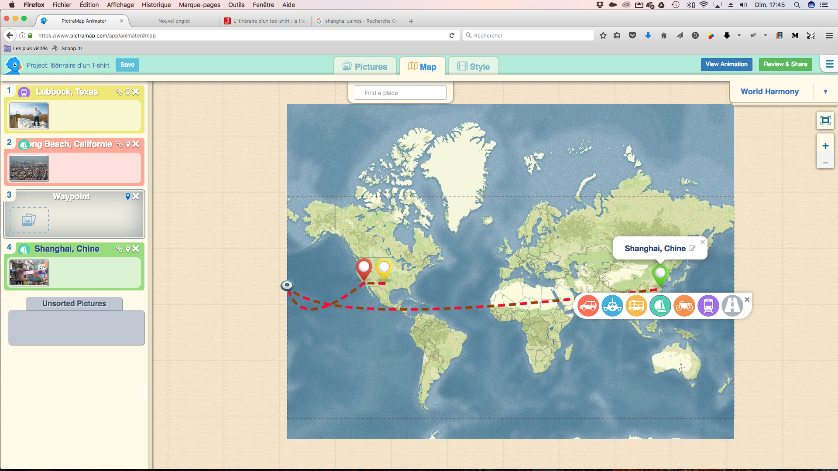838x471 pixels.
Task: Open the Fichier menu
Action: (62, 5)
